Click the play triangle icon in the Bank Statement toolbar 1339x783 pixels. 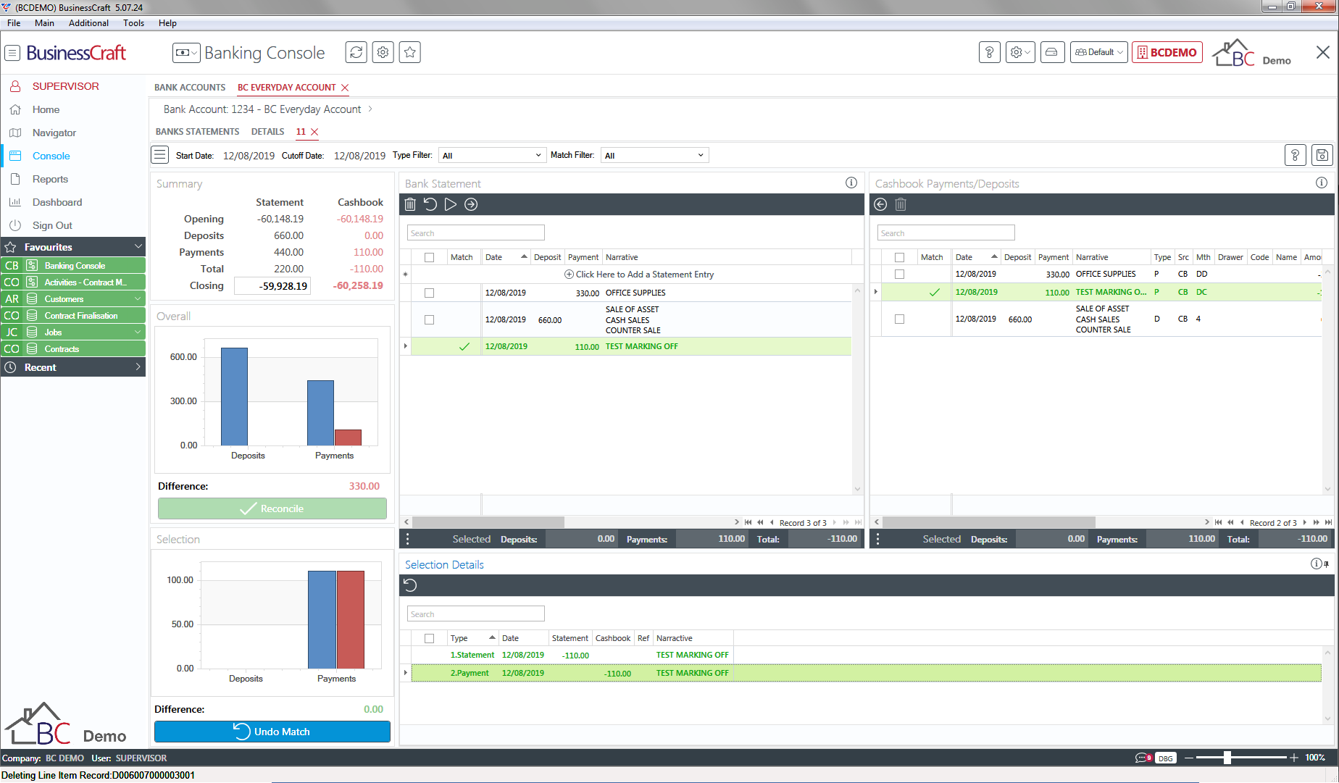pos(451,204)
